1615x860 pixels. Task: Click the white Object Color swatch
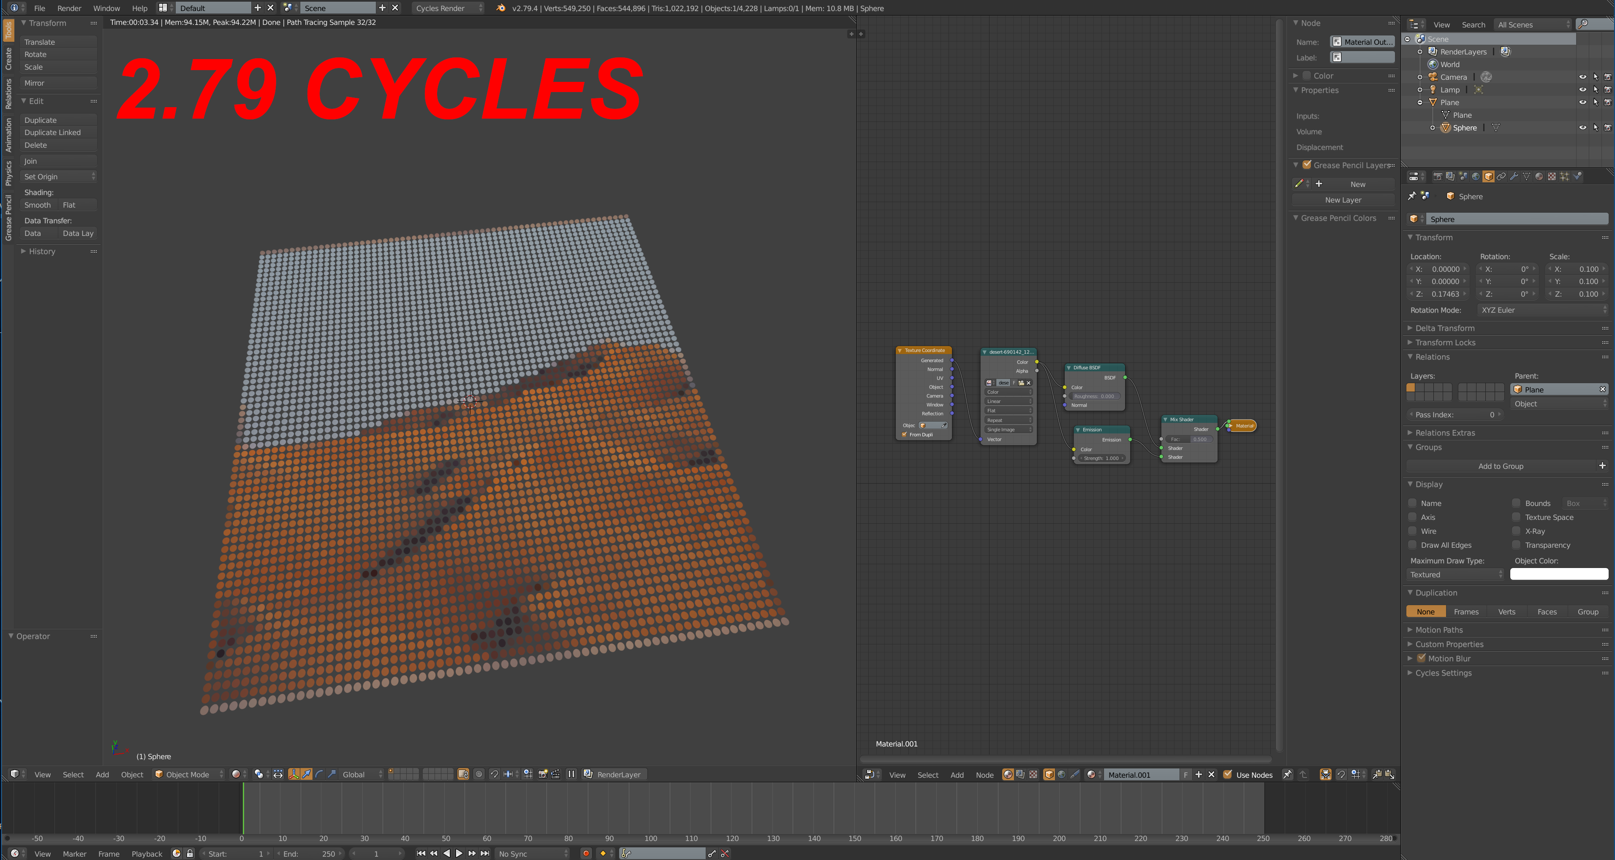point(1559,574)
